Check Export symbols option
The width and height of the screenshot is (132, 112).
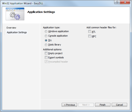coord(46,58)
